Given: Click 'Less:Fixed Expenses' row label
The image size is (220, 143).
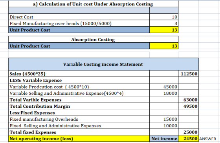Looking at the screenshot, I should (79, 113).
